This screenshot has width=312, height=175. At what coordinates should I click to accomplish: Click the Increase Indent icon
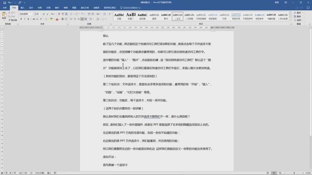tap(93, 14)
